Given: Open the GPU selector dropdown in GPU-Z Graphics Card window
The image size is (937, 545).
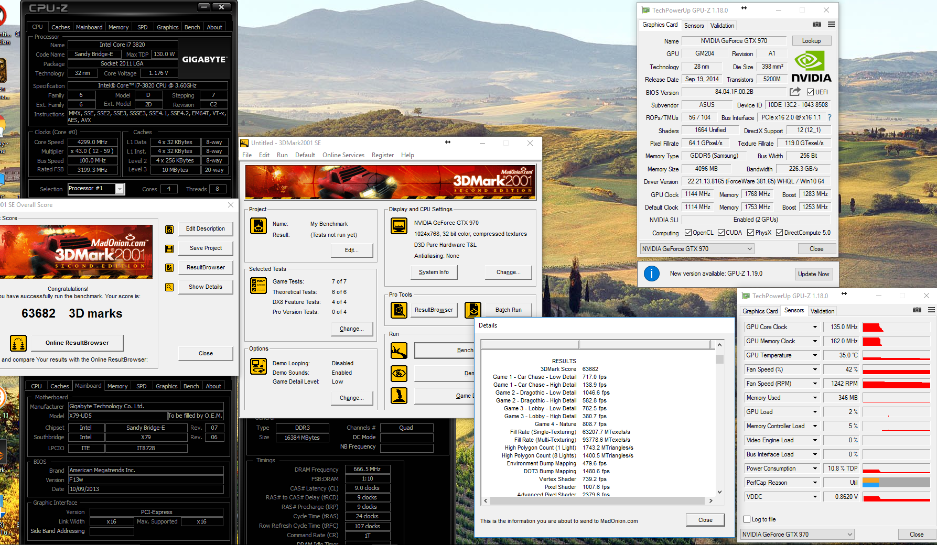Looking at the screenshot, I should 697,249.
